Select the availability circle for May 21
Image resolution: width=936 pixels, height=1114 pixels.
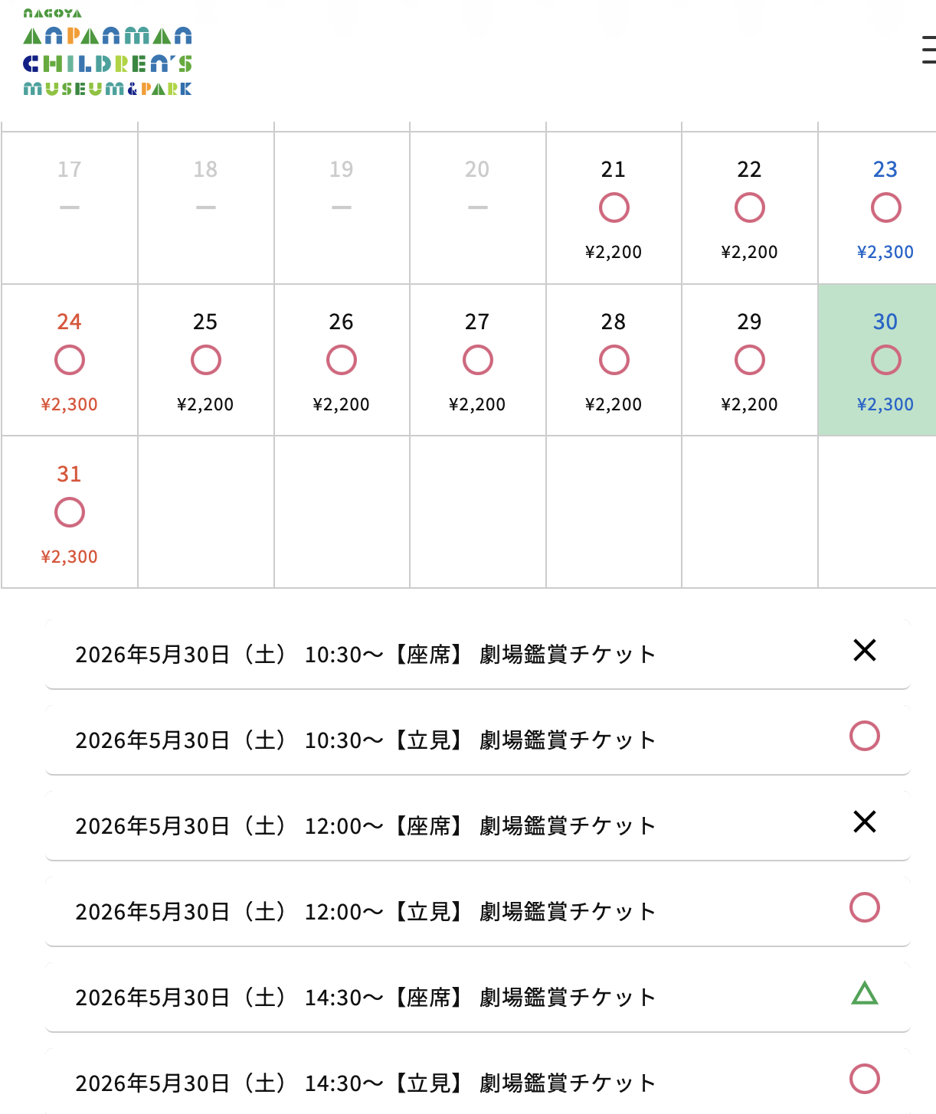point(614,207)
